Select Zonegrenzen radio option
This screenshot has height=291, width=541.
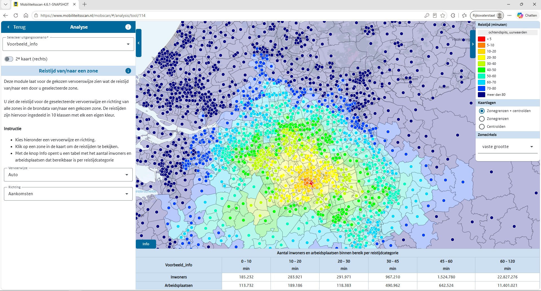point(482,119)
